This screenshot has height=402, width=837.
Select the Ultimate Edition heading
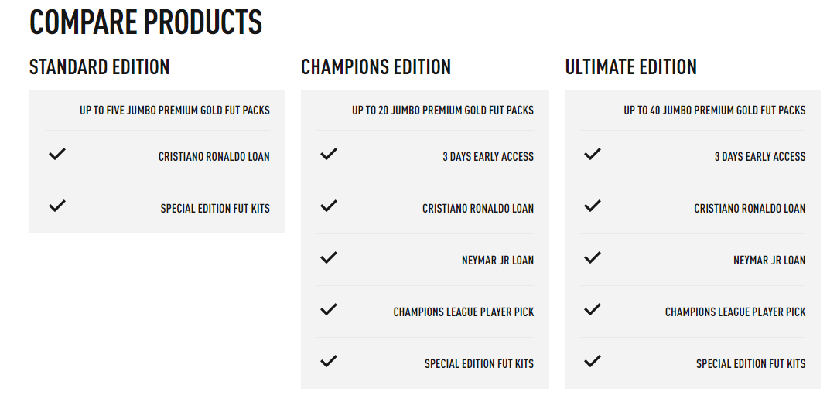pos(631,67)
